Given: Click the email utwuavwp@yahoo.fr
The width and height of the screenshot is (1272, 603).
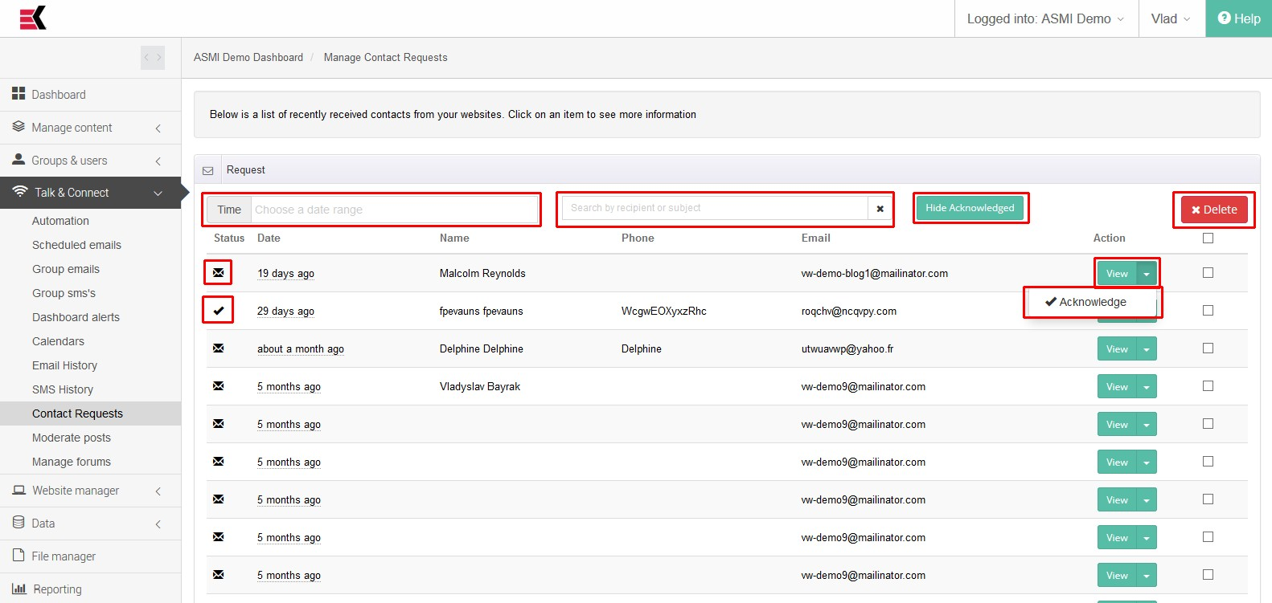Looking at the screenshot, I should tap(847, 349).
